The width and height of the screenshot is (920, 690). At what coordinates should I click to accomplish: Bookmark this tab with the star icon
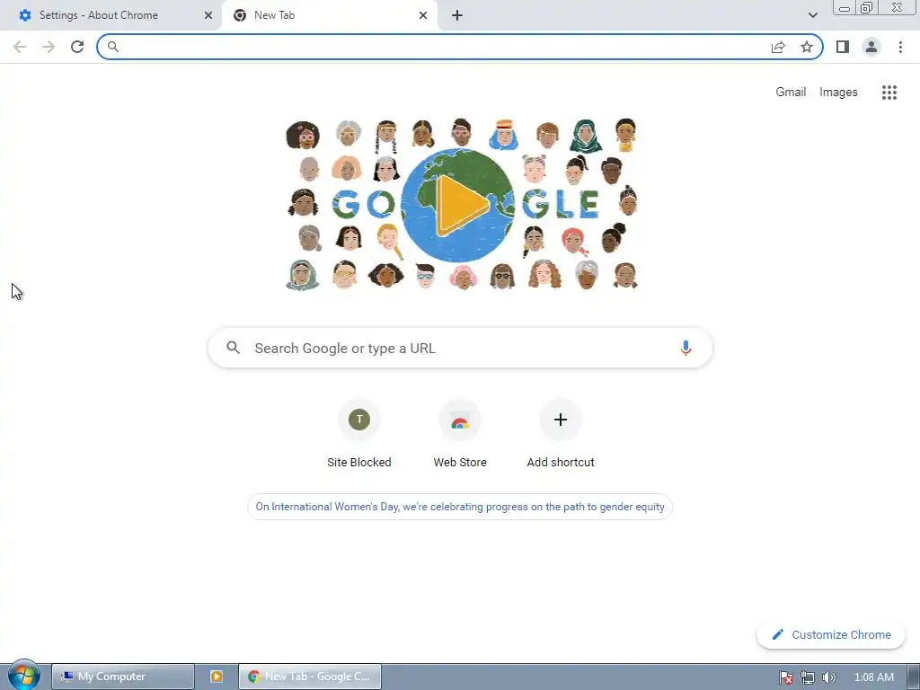click(807, 47)
